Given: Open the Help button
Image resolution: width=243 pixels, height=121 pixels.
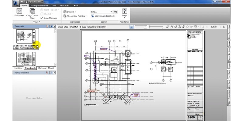Looking at the screenshot, I should [x=125, y=13].
